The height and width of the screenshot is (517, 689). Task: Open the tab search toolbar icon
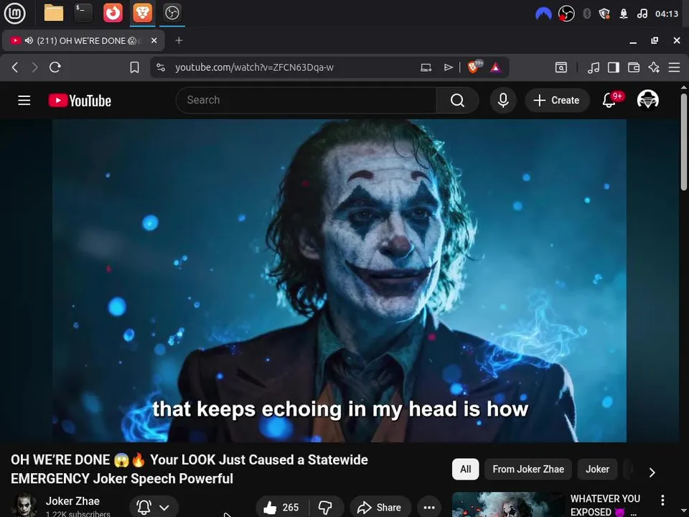(561, 67)
